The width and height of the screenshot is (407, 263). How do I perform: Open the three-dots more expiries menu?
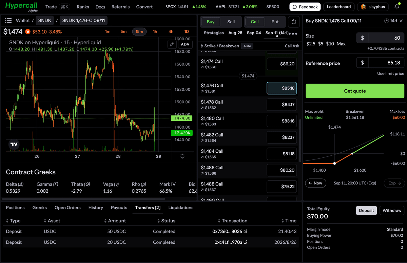(x=294, y=34)
